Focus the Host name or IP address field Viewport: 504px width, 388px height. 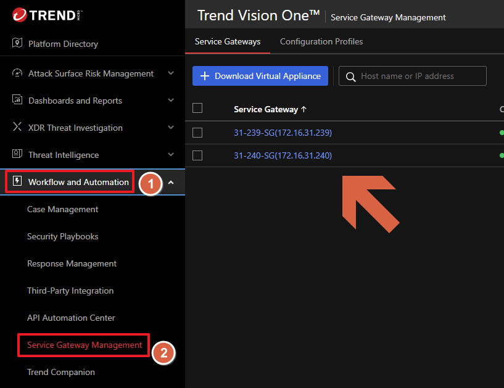click(419, 76)
